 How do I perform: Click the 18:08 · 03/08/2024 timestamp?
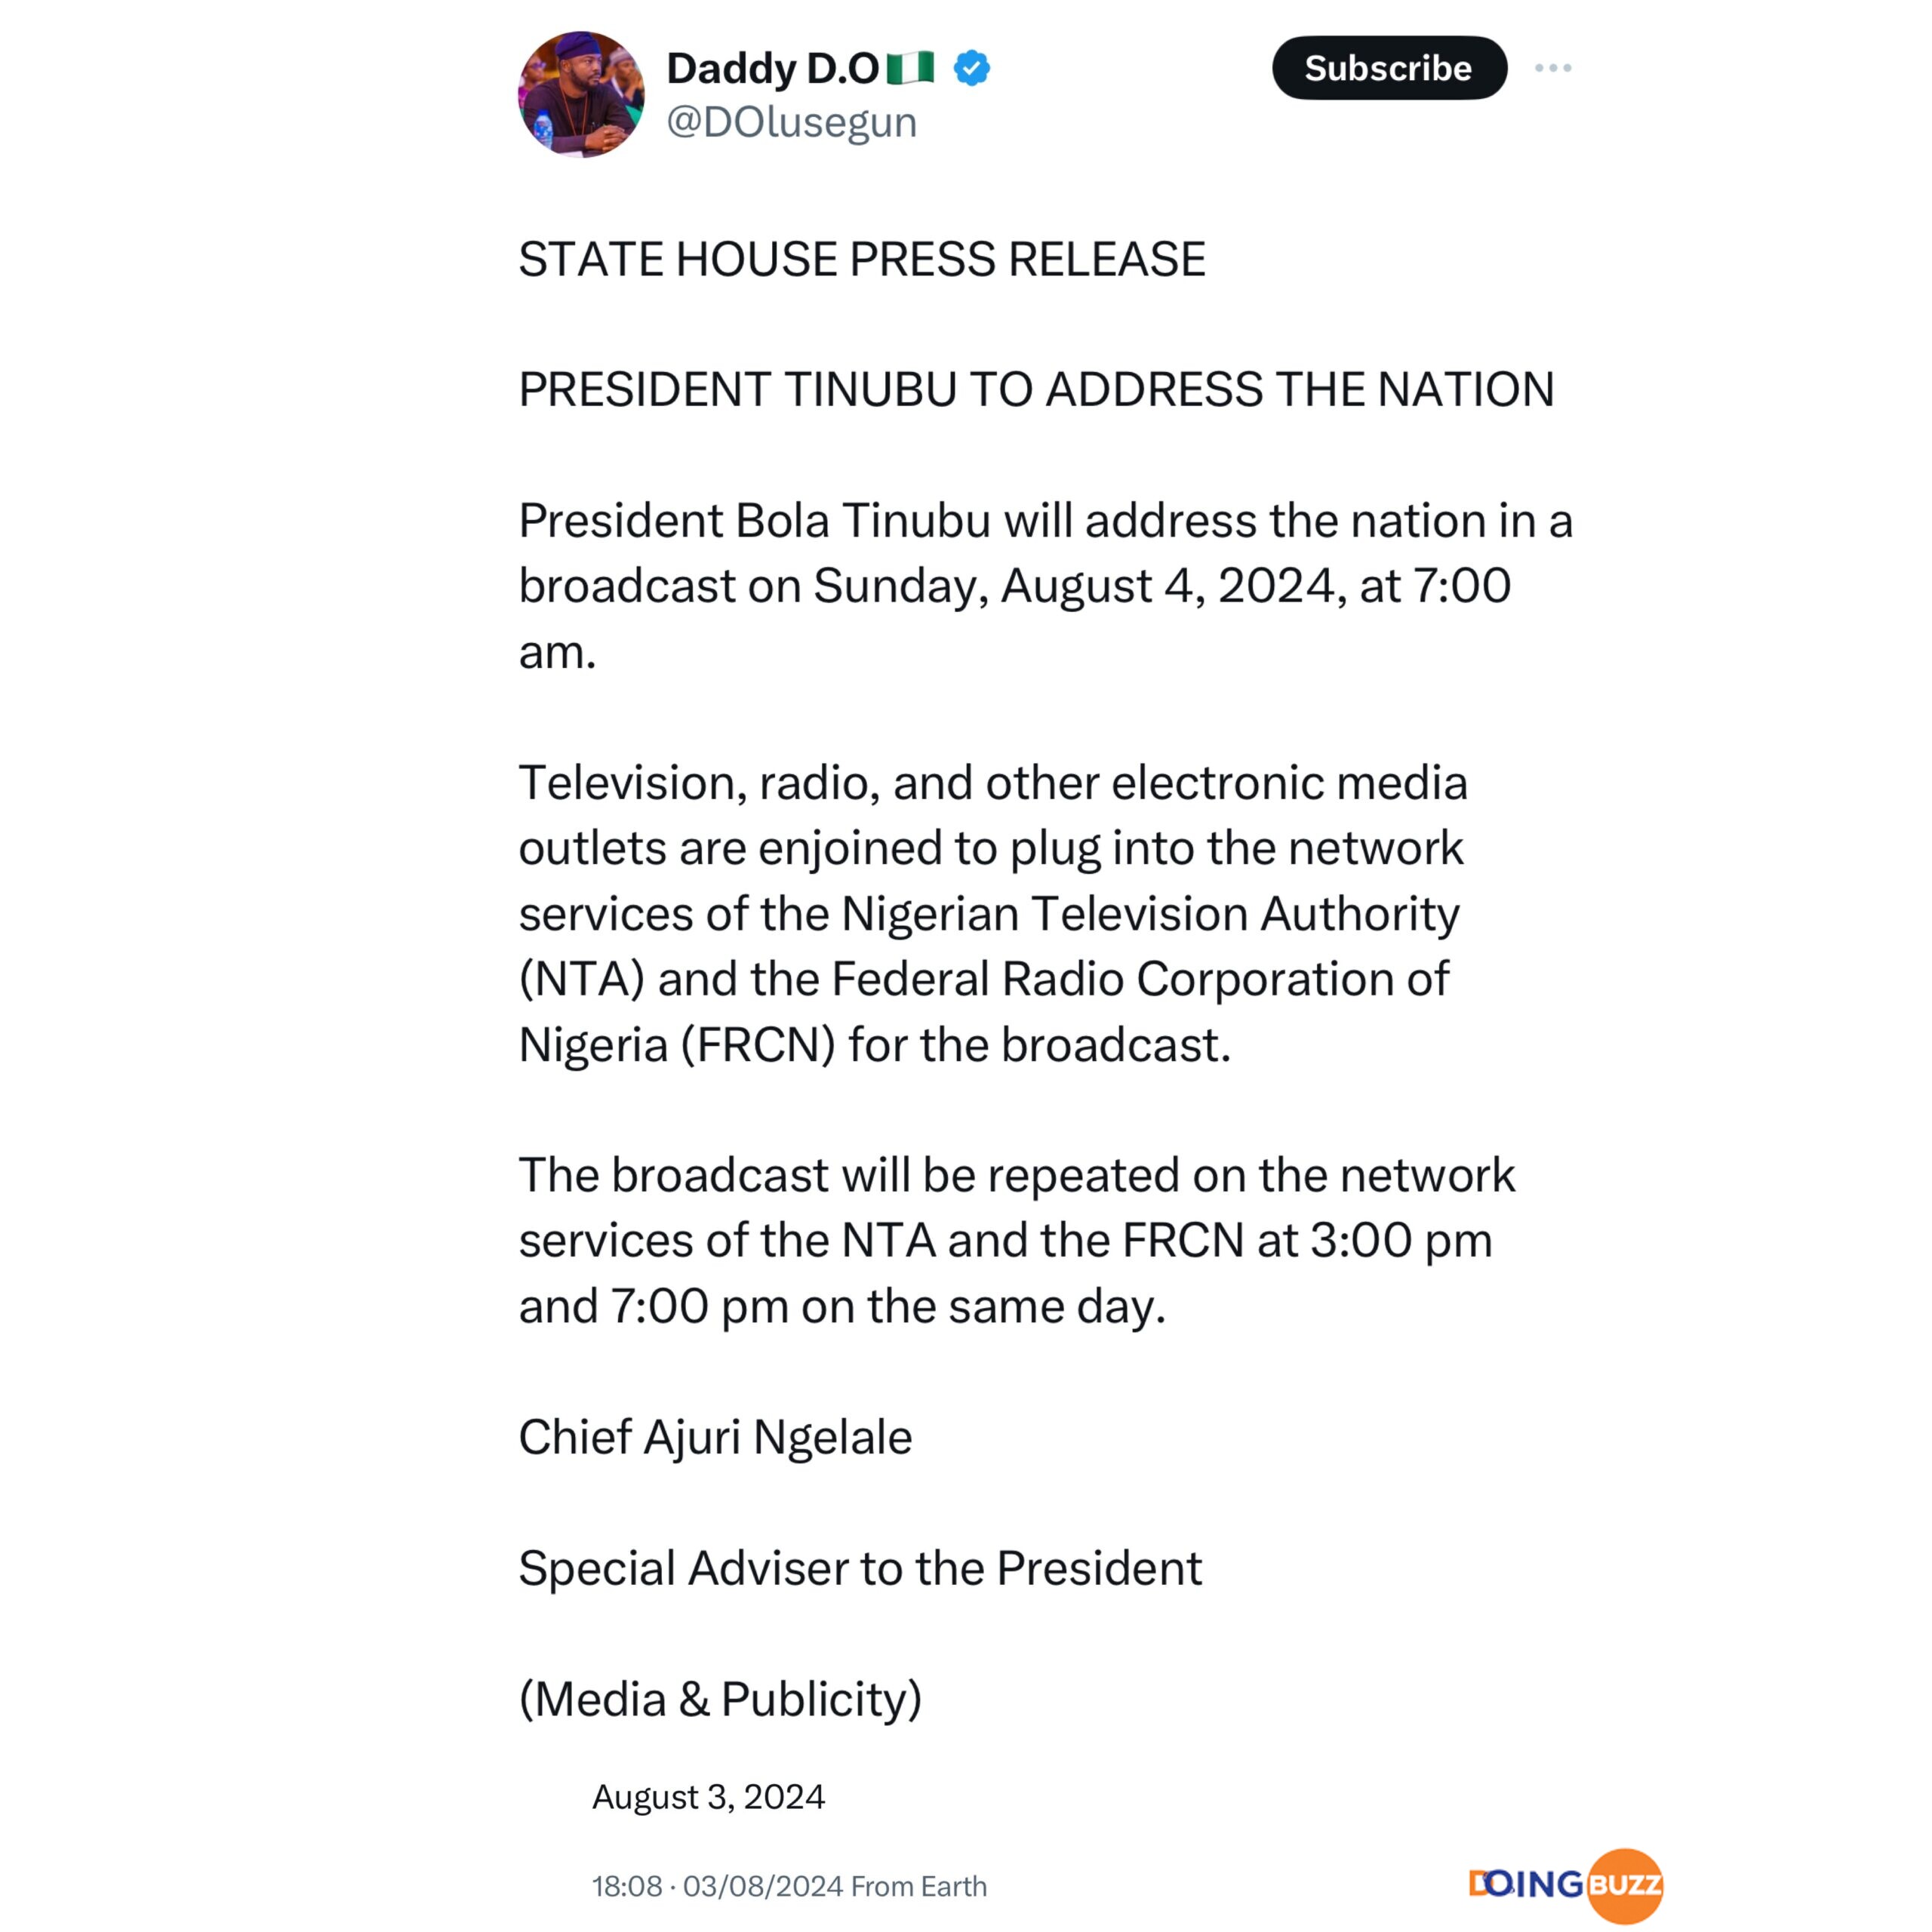[717, 1886]
